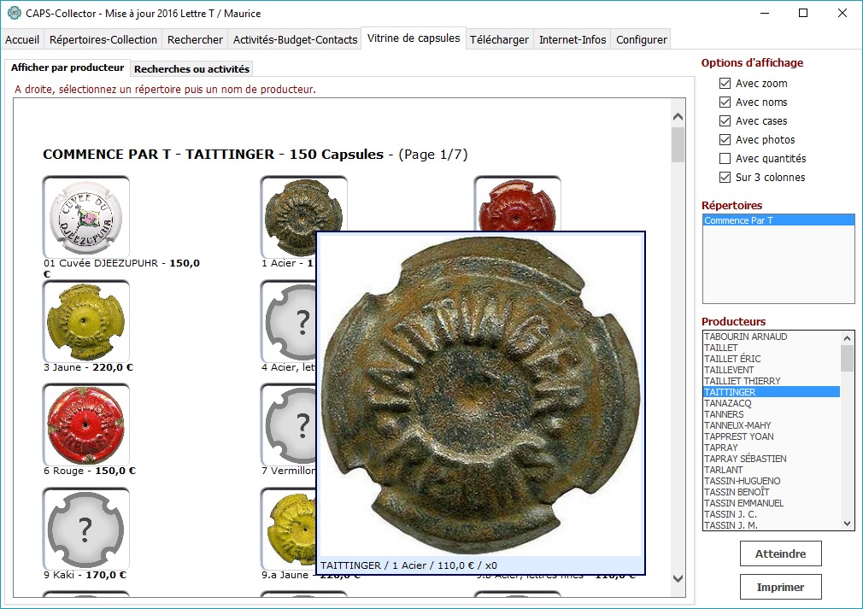Click the CAPS-Collector app icon in title bar

point(15,13)
